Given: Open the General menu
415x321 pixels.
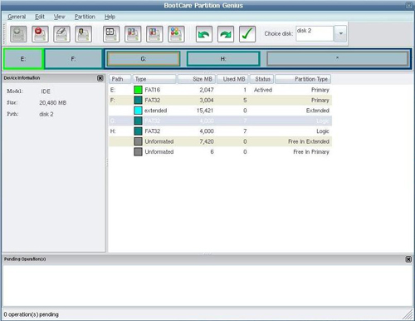Looking at the screenshot, I should click(17, 17).
